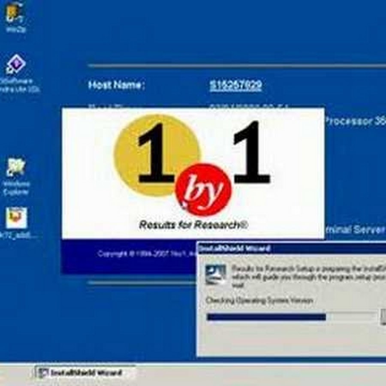This screenshot has height=386, width=386.
Task: Click the 'Processor' text on desktop background
Action: click(349, 121)
